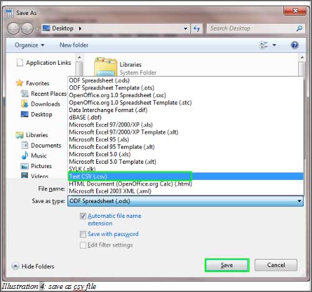Choose Microsoft Excel 2003 XML (.xml)
Viewport: 312px width, 292px height.
(185, 191)
